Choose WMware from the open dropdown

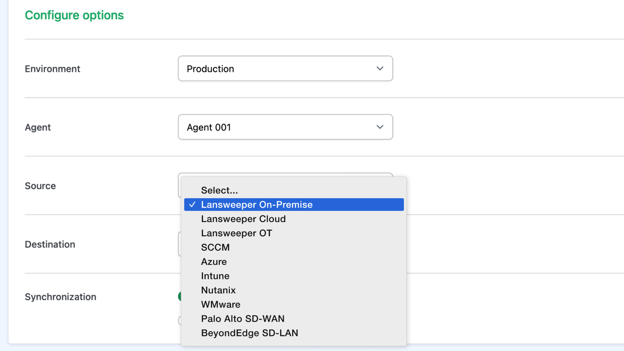coord(221,304)
